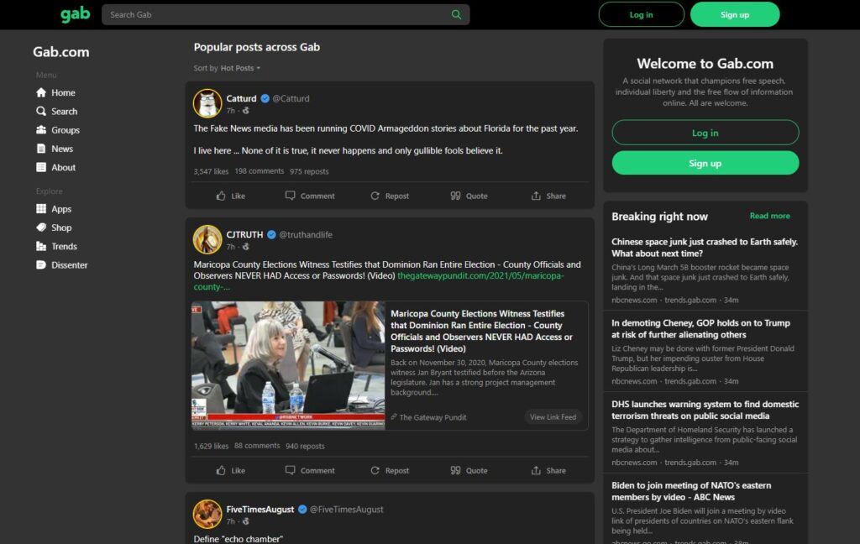860x544 pixels.
Task: Open Dissenter under Explore
Action: click(x=61, y=265)
